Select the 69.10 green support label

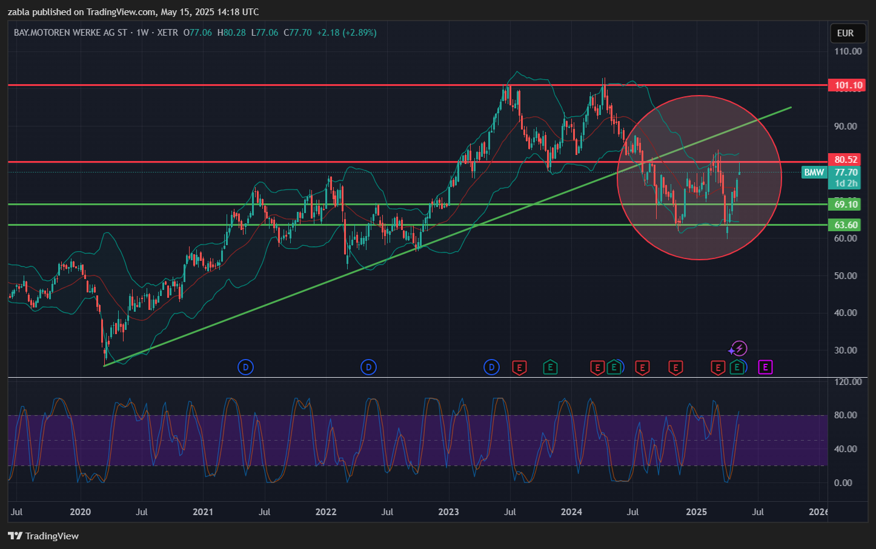pyautogui.click(x=844, y=205)
